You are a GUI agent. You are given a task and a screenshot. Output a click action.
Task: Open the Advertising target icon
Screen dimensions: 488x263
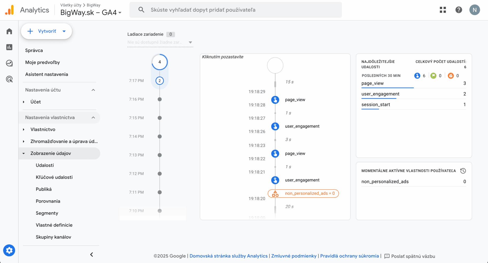click(9, 79)
